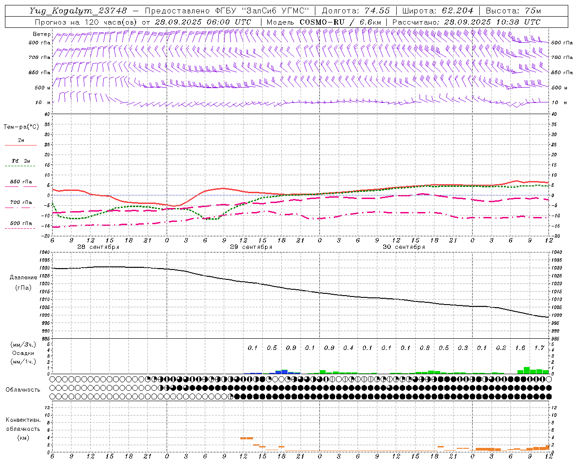Click the first empty circle in top cloudiness row
575x460 pixels.
(x=53, y=379)
